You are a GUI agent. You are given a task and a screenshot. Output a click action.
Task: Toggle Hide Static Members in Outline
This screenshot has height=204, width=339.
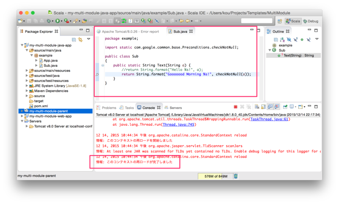pos(295,39)
